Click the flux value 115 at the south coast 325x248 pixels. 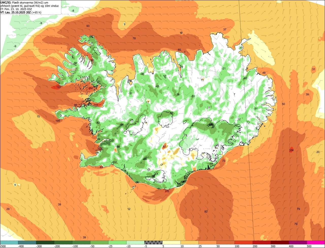(167, 191)
